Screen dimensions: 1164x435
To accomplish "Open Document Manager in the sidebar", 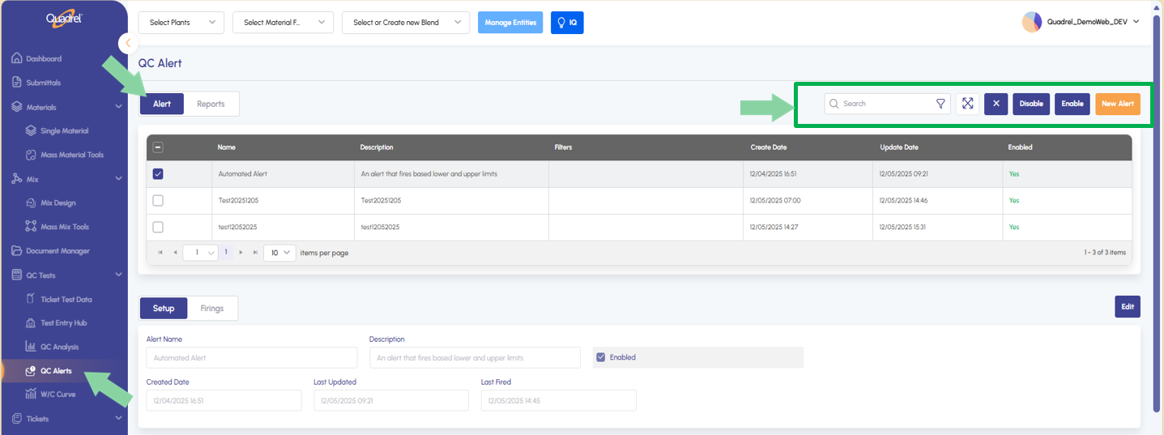I will (x=57, y=251).
